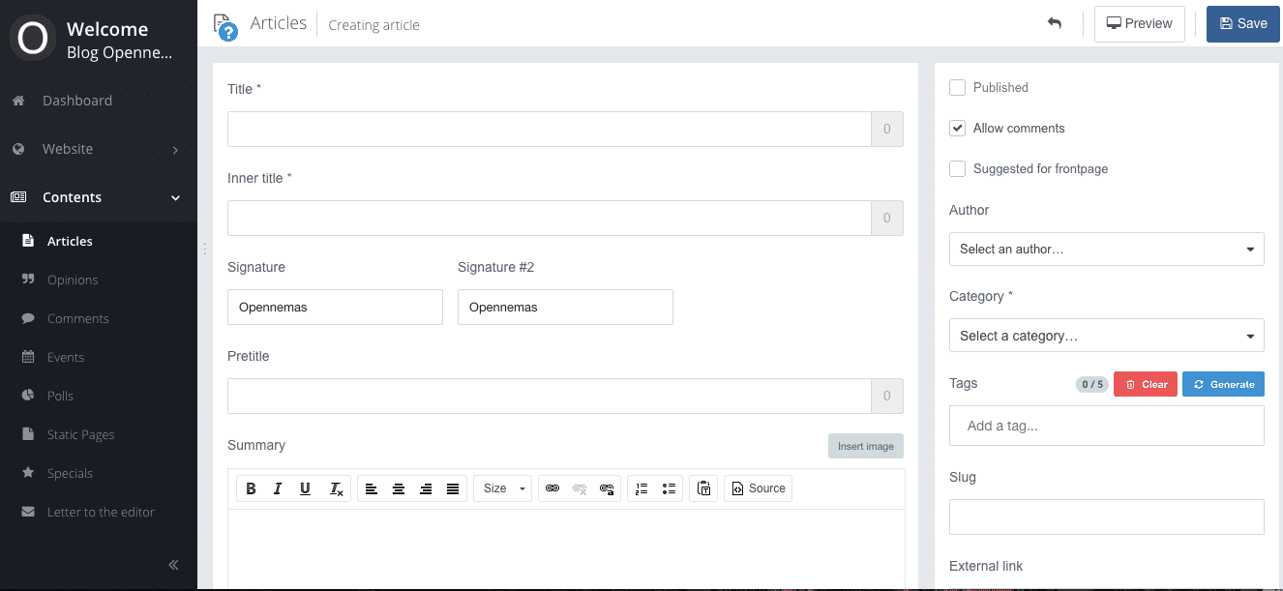The height and width of the screenshot is (591, 1283).
Task: Click the Signature #2 field
Action: pyautogui.click(x=565, y=307)
